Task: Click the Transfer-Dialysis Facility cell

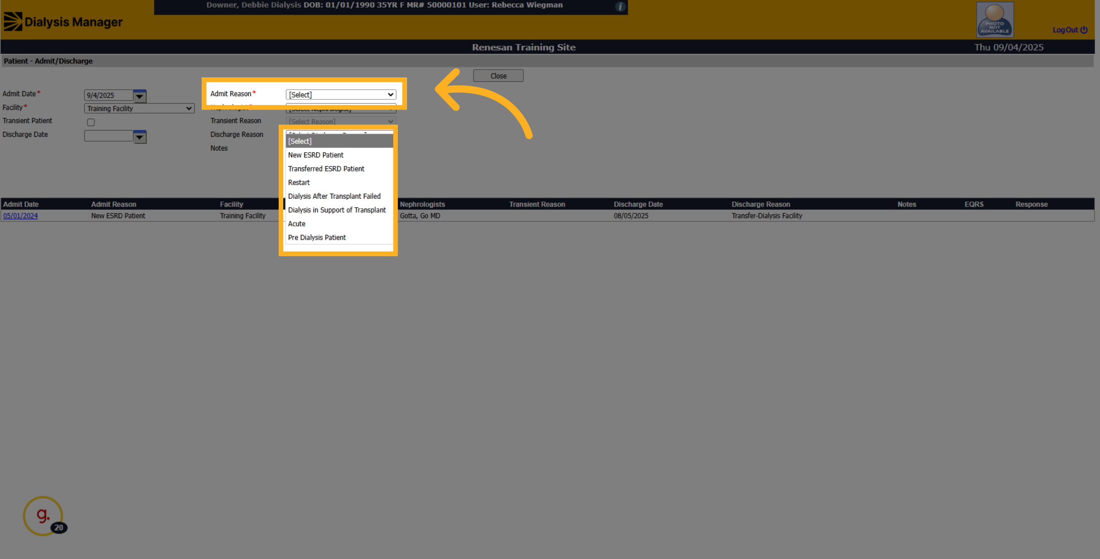Action: pyautogui.click(x=767, y=216)
